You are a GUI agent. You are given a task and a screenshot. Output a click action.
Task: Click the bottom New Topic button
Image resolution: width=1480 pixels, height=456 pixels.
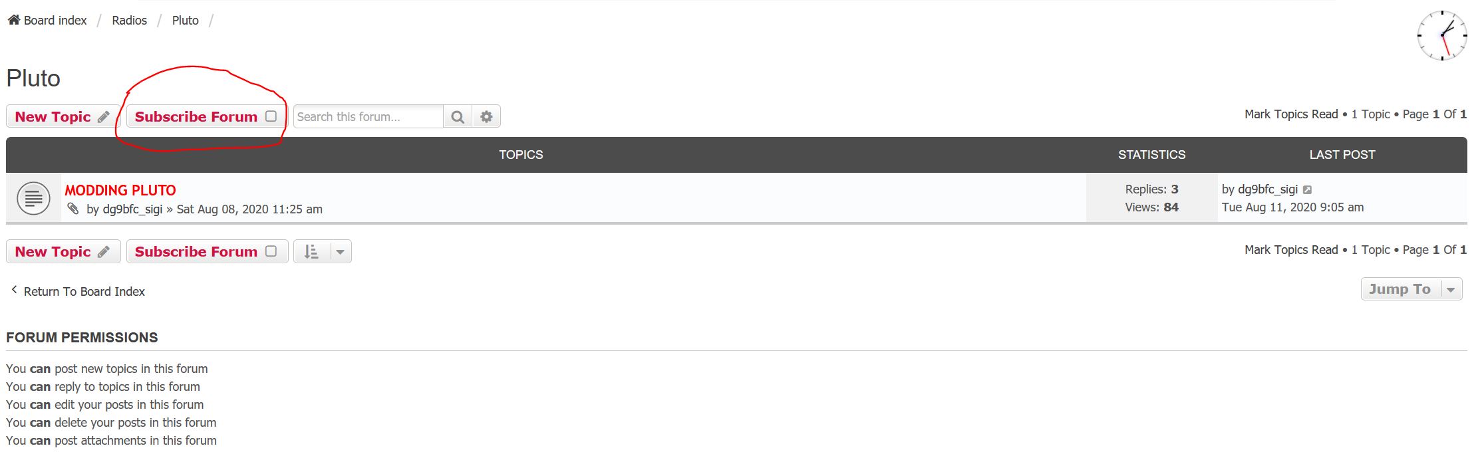(63, 252)
